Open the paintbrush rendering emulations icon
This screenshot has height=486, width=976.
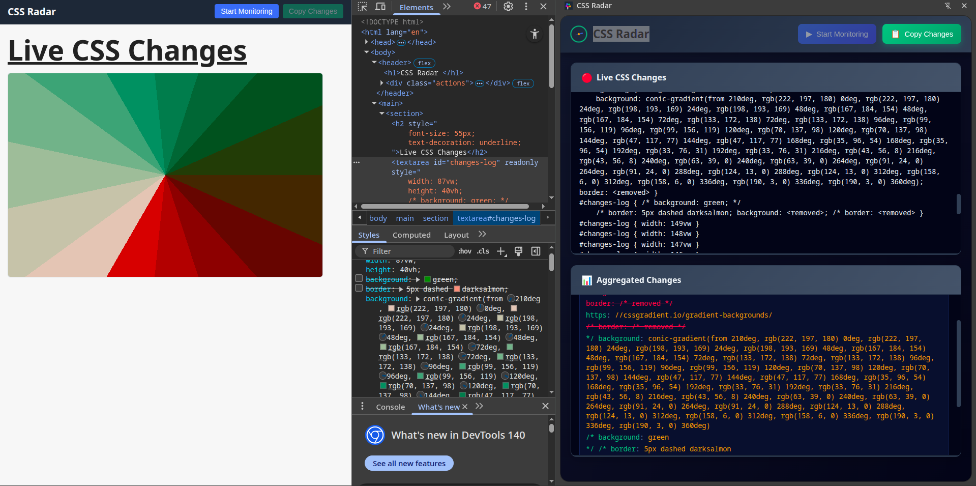pyautogui.click(x=518, y=251)
